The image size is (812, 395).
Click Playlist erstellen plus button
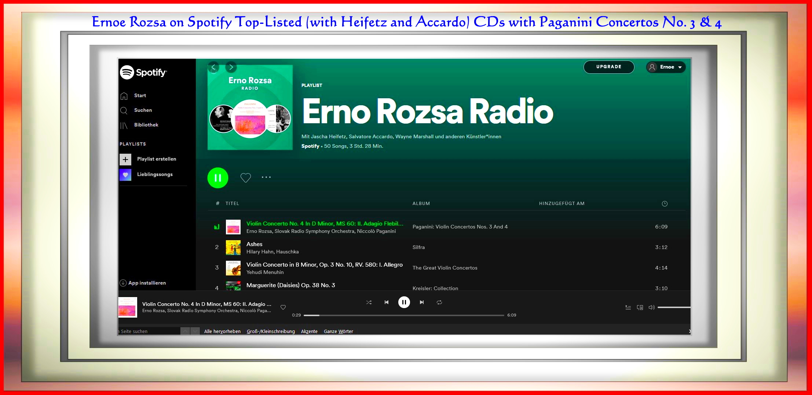tap(125, 159)
